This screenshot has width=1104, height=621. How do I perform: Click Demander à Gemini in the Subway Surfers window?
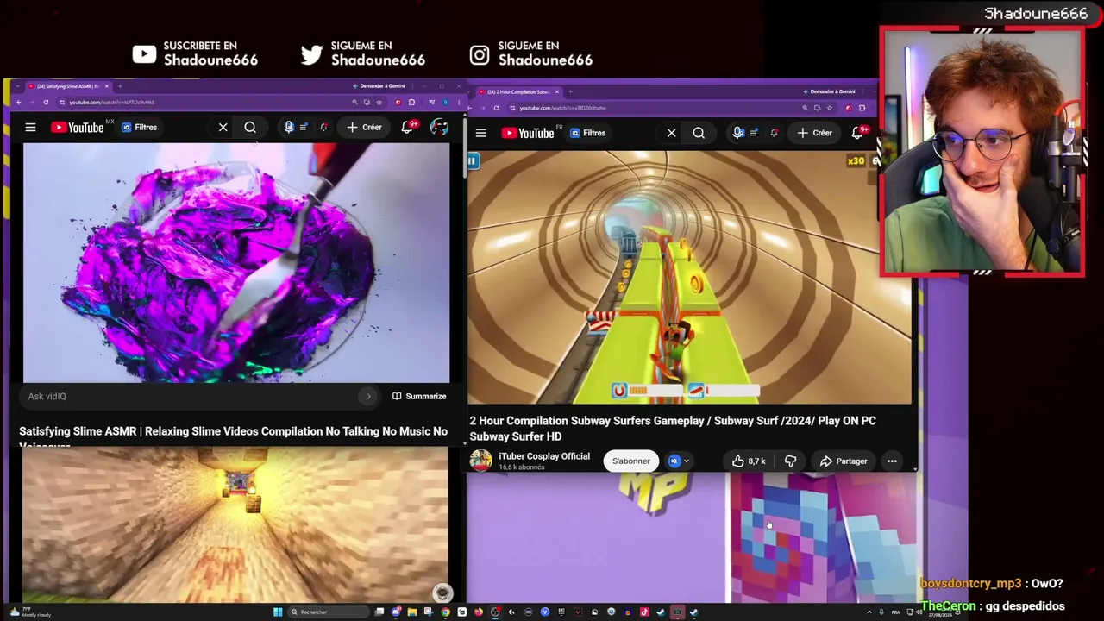(829, 91)
